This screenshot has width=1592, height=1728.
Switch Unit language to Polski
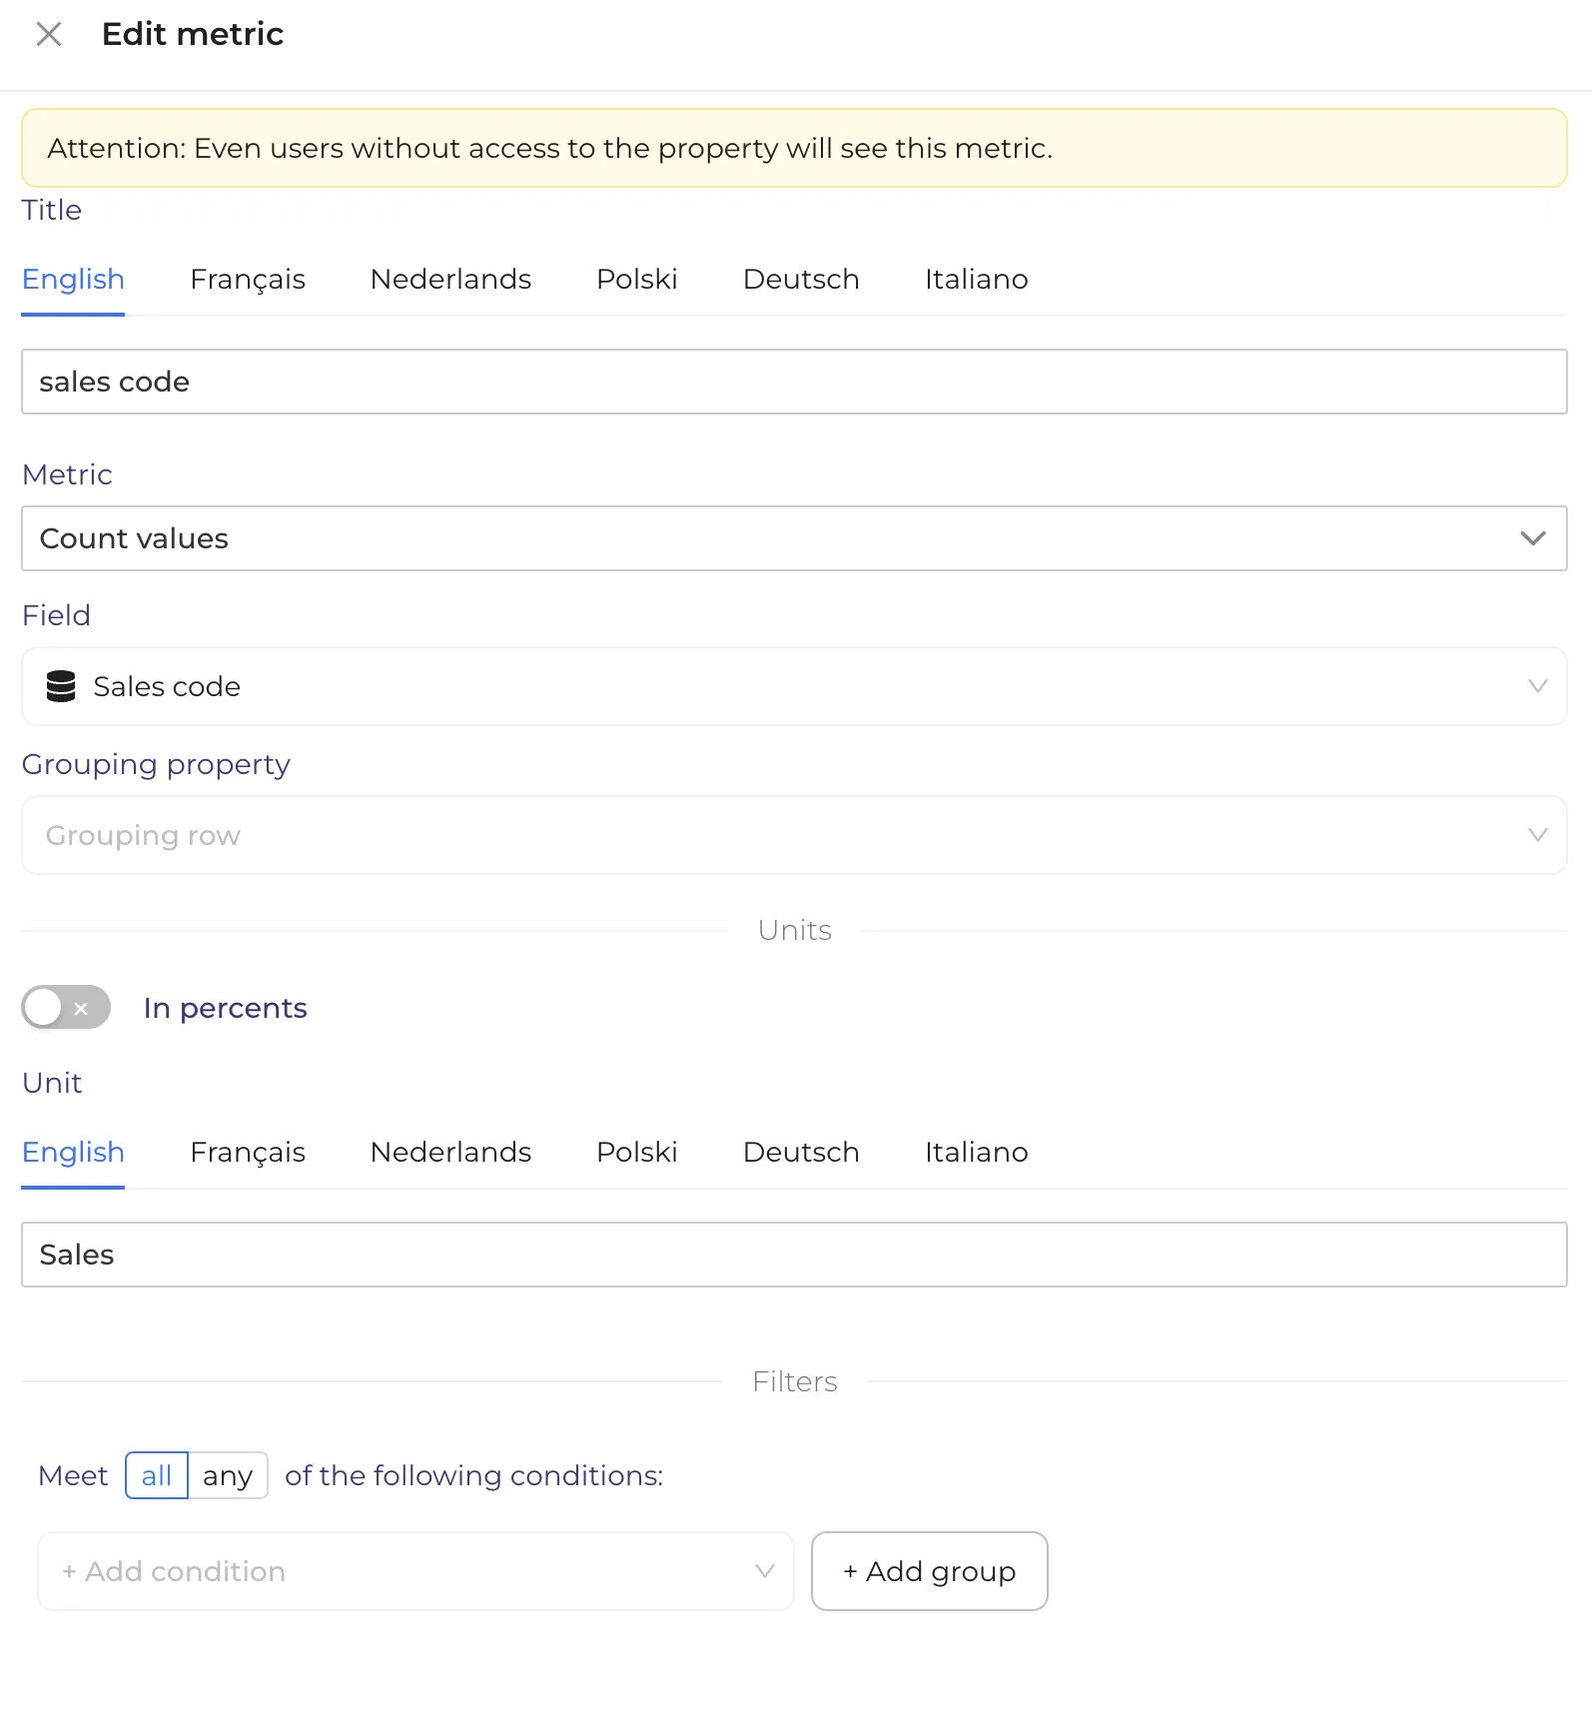point(637,1152)
